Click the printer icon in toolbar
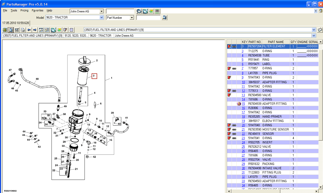This screenshot has width=323, height=193. click(x=23, y=30)
